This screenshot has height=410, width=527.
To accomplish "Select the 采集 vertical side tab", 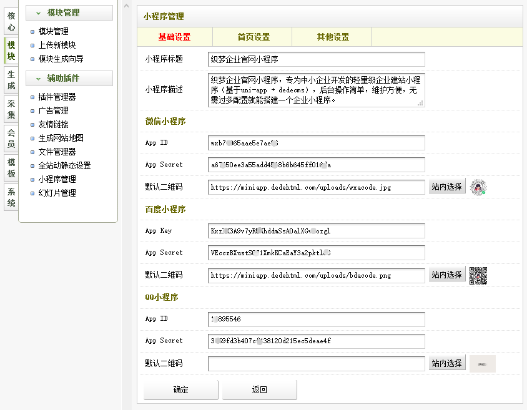I will pyautogui.click(x=11, y=109).
